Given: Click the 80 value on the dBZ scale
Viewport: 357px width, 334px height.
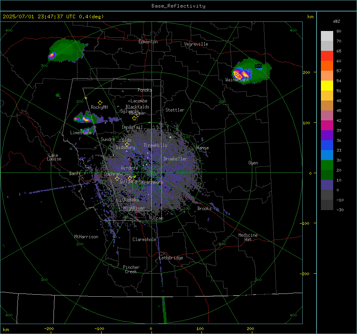Looking at the screenshot, I should (339, 31).
